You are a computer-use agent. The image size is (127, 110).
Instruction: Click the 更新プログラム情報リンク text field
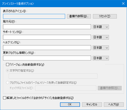[x=47, y=58]
